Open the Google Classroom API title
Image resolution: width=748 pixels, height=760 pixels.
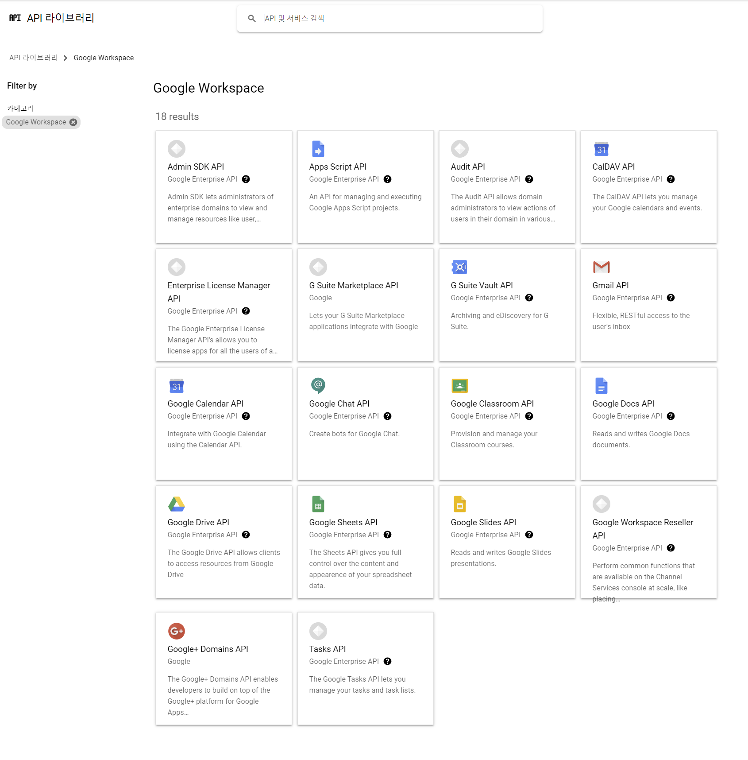[492, 403]
